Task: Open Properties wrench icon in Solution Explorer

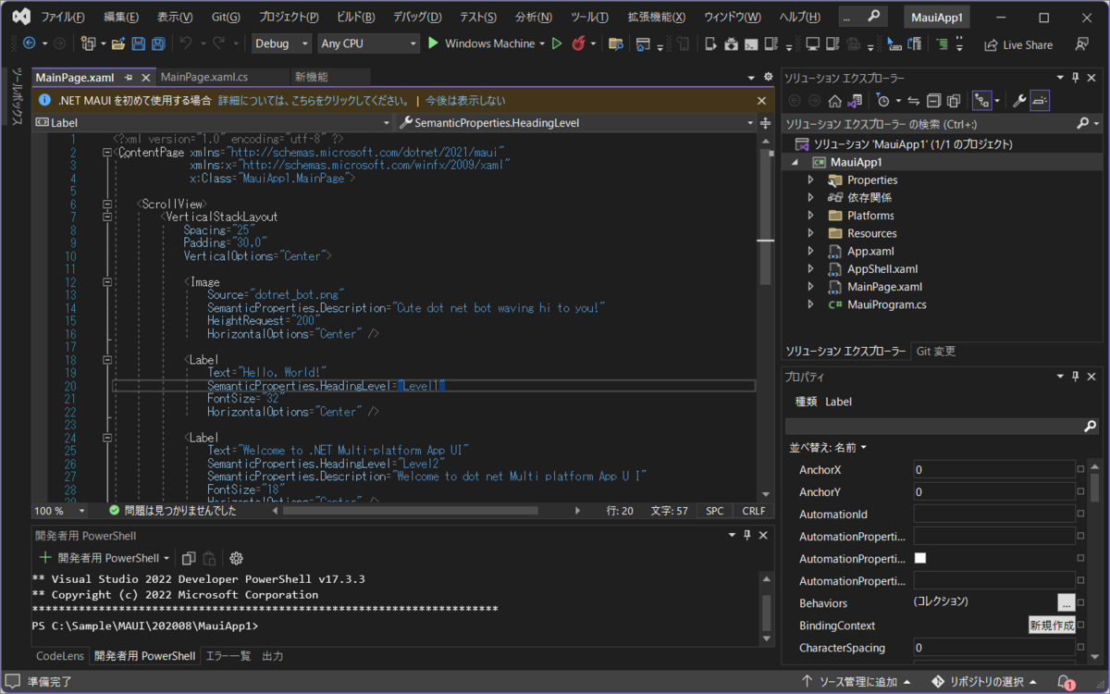Action: pyautogui.click(x=1019, y=101)
